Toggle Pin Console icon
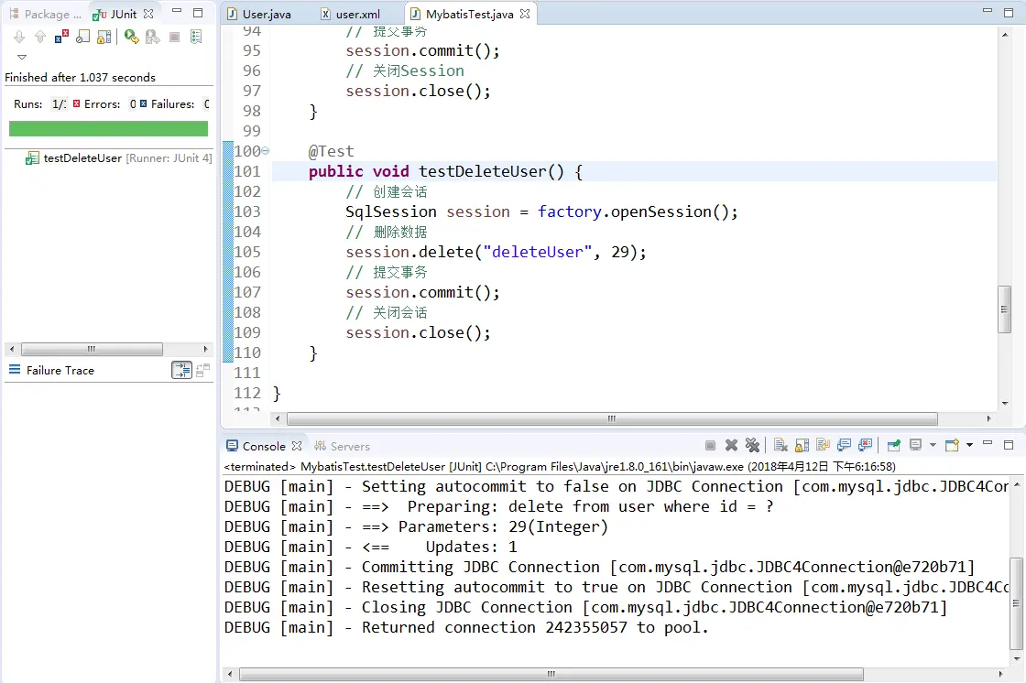1026x683 pixels. coord(893,446)
